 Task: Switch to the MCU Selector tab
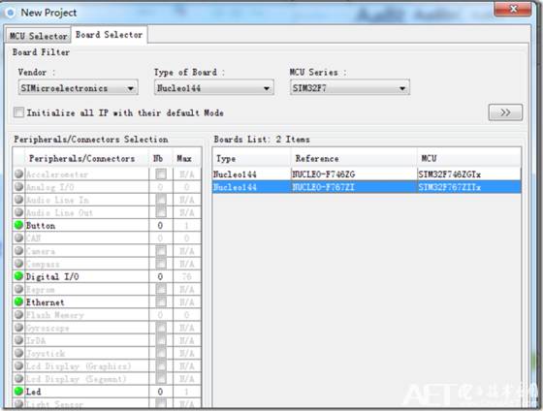click(38, 36)
